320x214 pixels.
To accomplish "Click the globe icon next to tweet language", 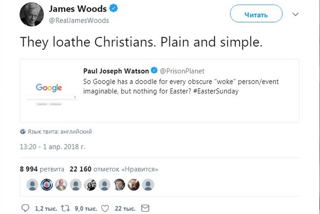I will (23, 132).
